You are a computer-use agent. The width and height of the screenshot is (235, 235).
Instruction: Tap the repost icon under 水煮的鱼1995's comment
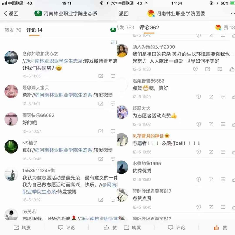click(x=211, y=180)
